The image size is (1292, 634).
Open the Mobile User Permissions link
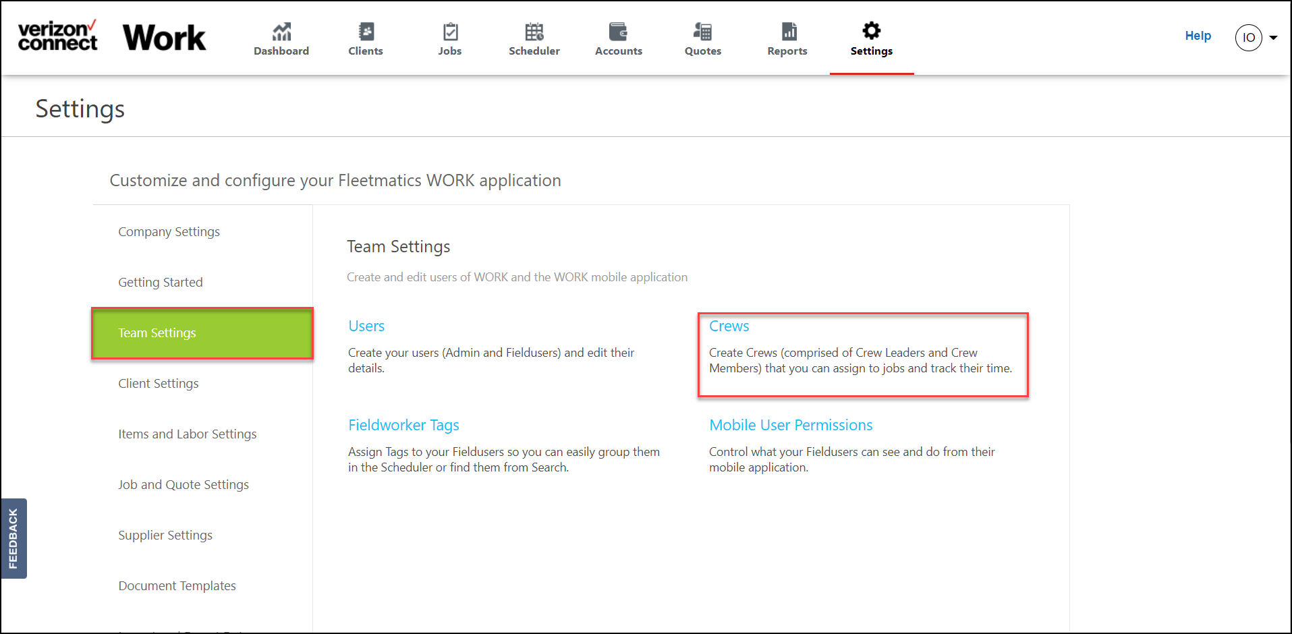pyautogui.click(x=791, y=425)
